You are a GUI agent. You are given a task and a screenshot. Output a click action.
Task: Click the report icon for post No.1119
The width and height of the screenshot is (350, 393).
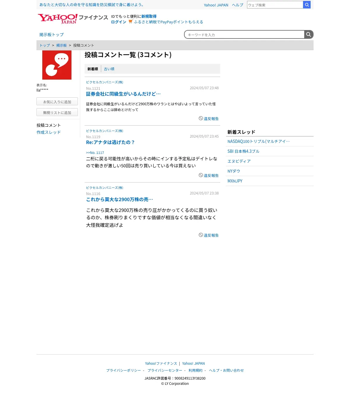click(201, 175)
